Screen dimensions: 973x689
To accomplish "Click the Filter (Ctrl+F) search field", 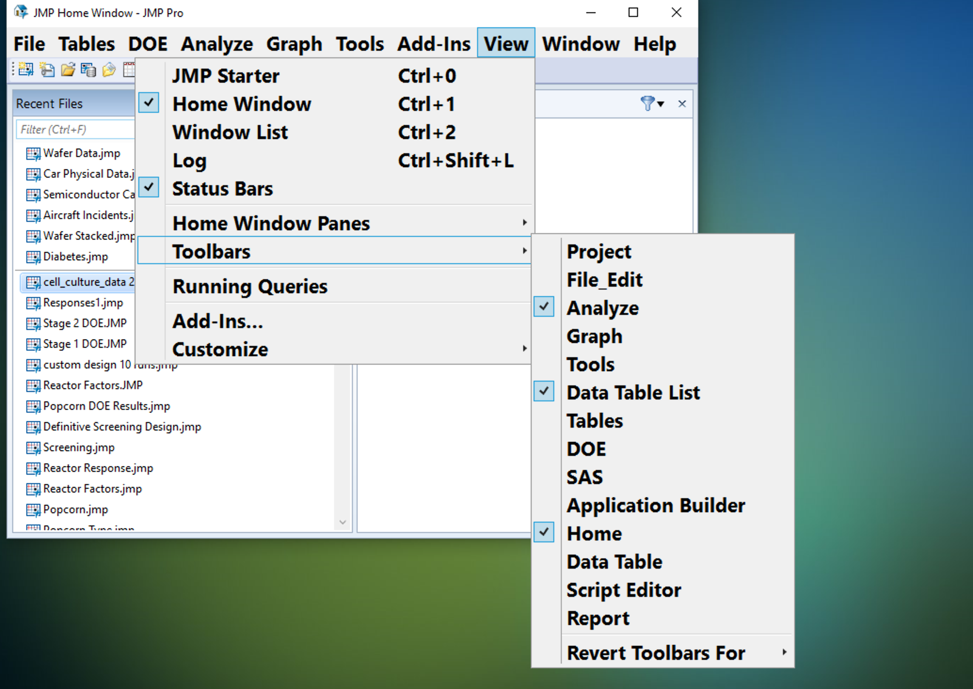I will click(x=75, y=130).
